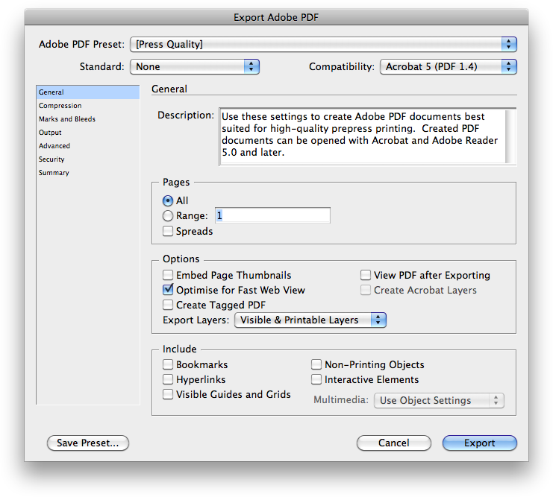Open the Multimedia Use Object Settings dropdown
This screenshot has height=497, width=553.
(439, 400)
